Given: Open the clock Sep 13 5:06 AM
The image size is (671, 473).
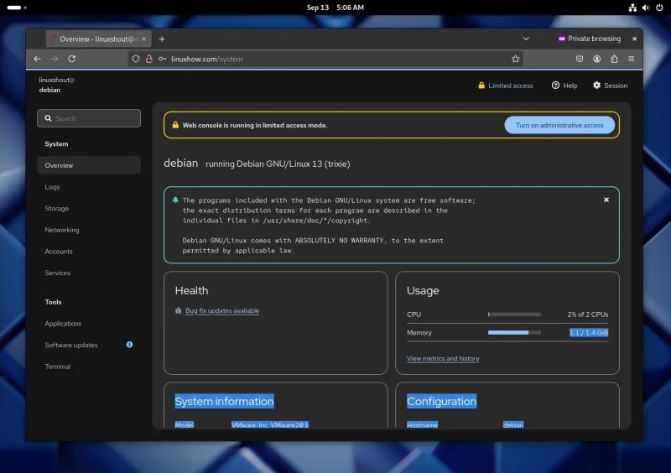Looking at the screenshot, I should click(335, 8).
